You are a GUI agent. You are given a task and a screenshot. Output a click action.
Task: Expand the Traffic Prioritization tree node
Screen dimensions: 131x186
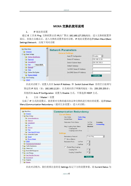(23, 146)
